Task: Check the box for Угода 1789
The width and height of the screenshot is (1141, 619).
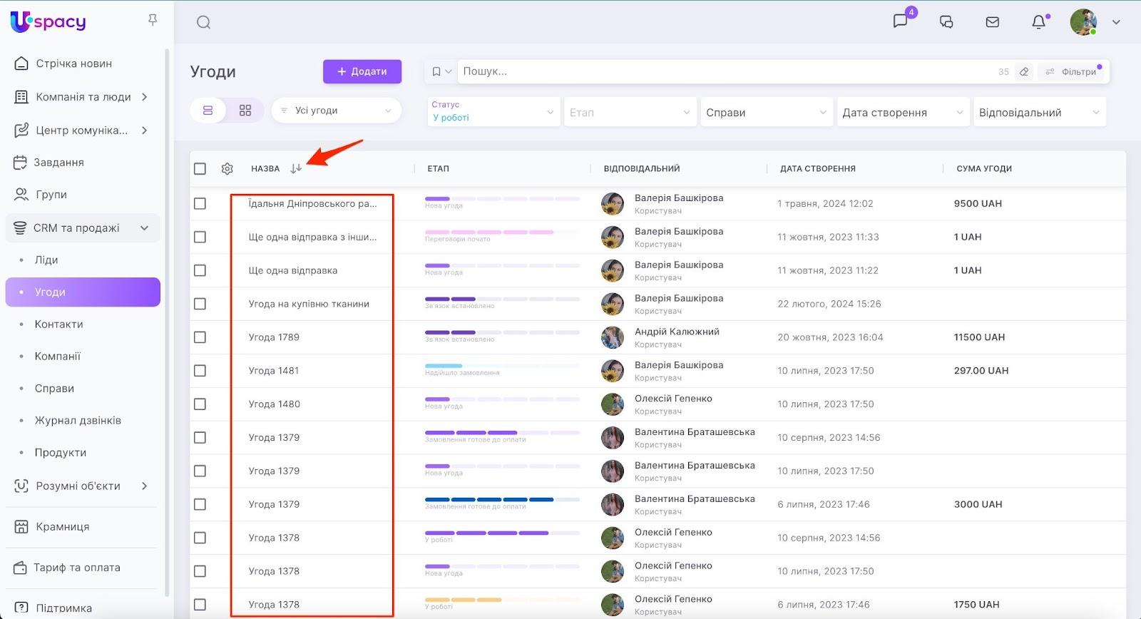Action: [200, 337]
